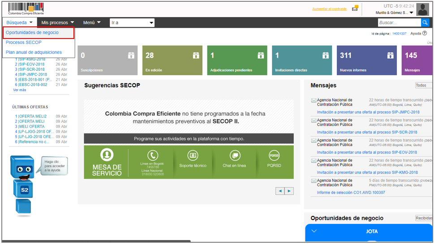Click the user profile avatar picture

[x=423, y=9]
